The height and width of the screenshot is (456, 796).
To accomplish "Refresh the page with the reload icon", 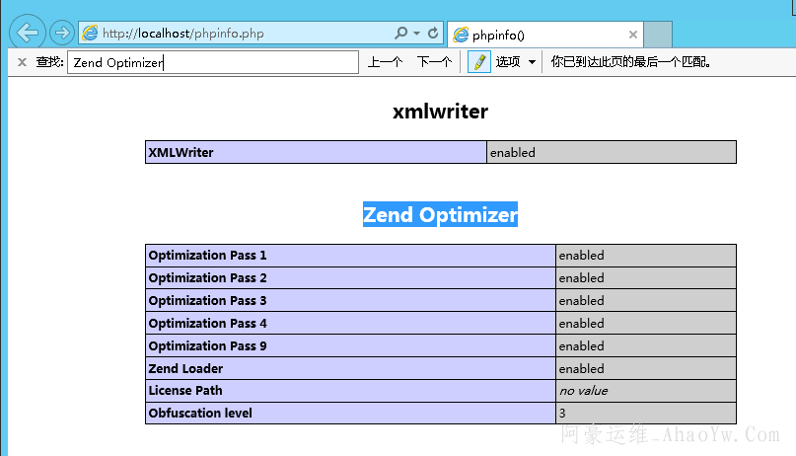I will (433, 33).
